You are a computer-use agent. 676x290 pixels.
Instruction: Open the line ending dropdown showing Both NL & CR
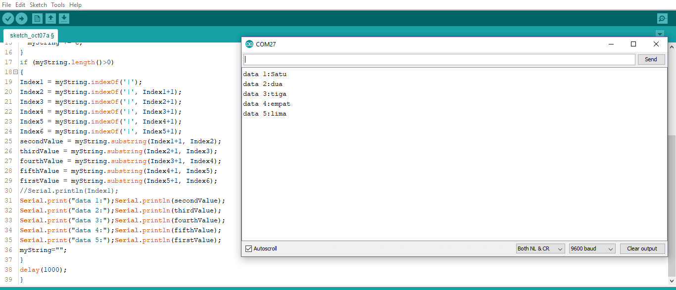tap(540, 249)
